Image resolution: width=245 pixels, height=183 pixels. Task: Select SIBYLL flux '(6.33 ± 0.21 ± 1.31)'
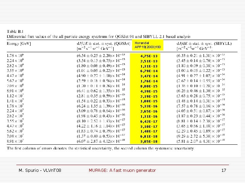194,56
